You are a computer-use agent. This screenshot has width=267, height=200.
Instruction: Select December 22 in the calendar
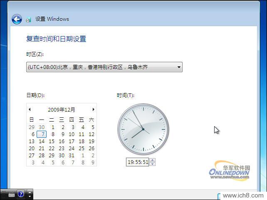[x=52, y=149]
